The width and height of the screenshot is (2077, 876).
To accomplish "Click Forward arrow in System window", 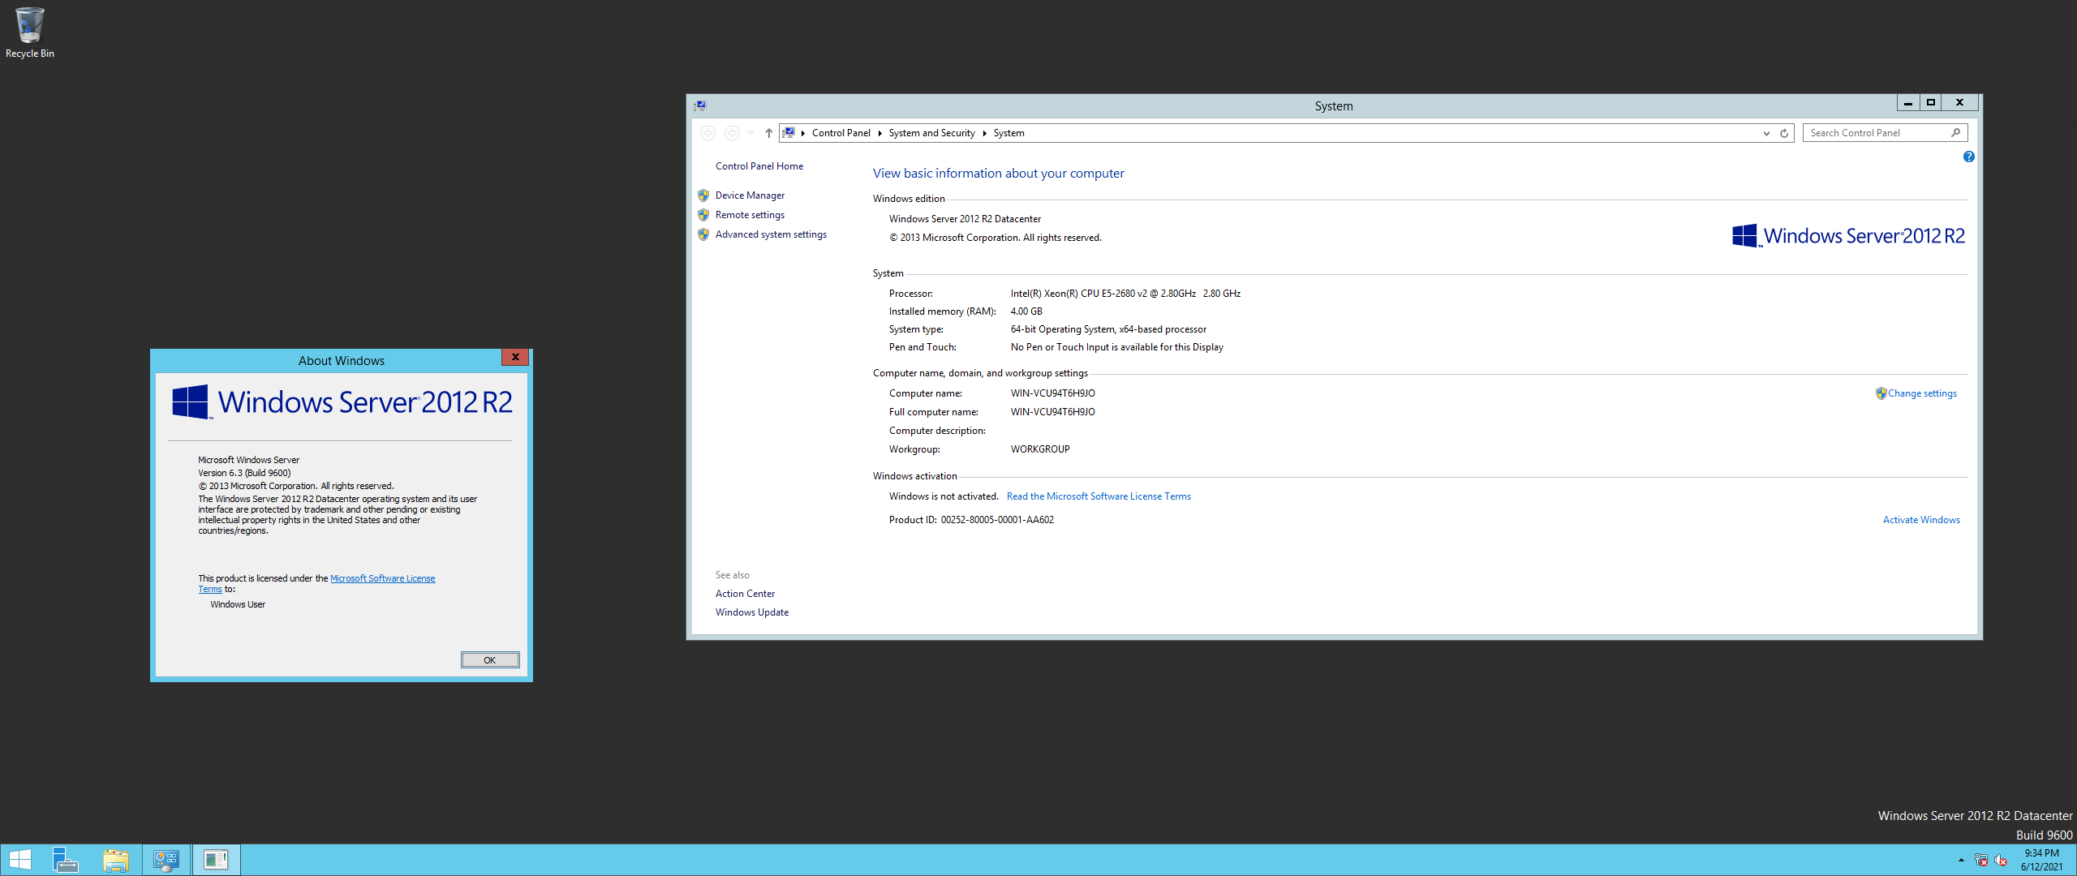I will click(732, 133).
